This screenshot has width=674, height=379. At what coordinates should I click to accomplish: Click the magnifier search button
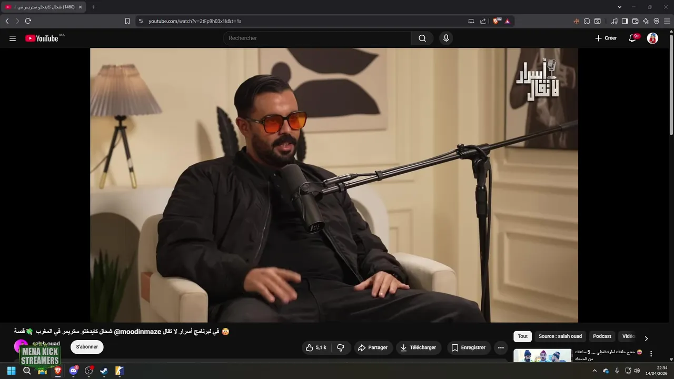tap(422, 38)
